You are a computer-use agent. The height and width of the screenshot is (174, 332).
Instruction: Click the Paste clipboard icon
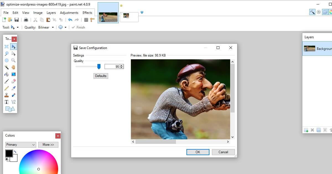[x=48, y=20]
